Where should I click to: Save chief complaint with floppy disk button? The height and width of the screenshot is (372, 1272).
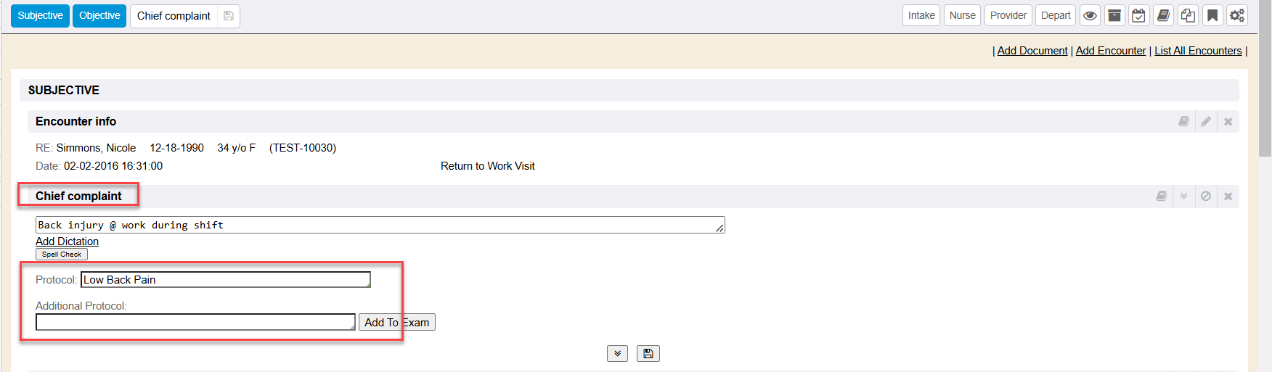tap(648, 354)
